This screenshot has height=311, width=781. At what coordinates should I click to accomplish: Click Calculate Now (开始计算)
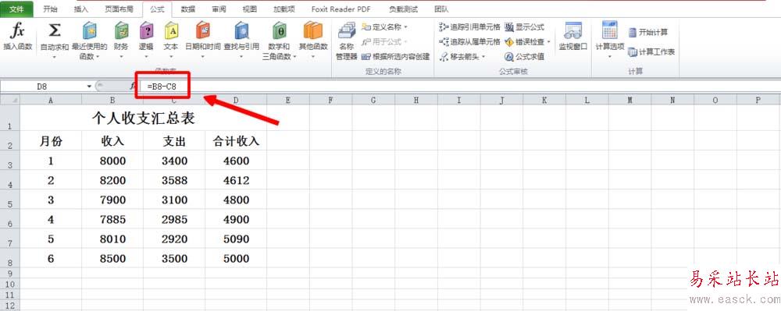[x=648, y=32]
